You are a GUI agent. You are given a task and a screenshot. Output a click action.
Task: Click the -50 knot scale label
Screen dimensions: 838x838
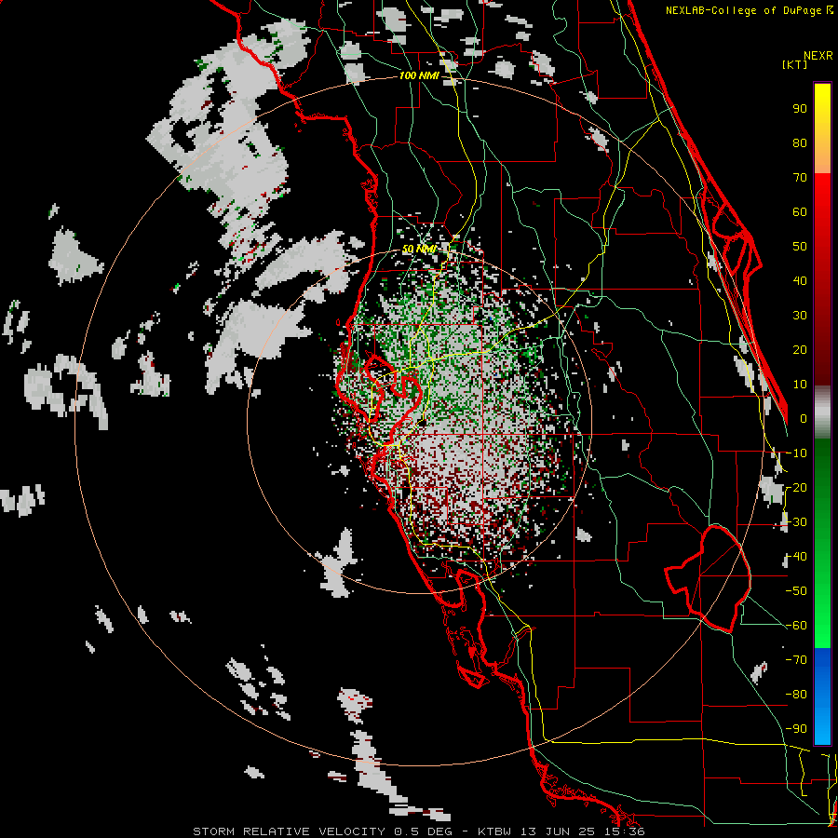(x=796, y=591)
